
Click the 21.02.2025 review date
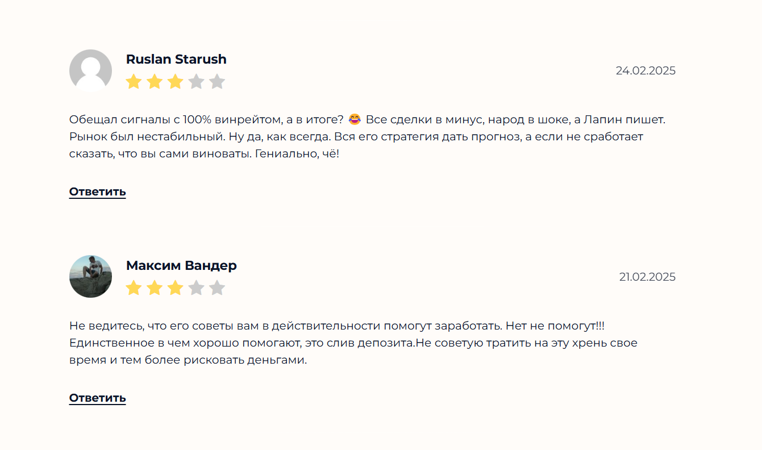[x=647, y=277]
